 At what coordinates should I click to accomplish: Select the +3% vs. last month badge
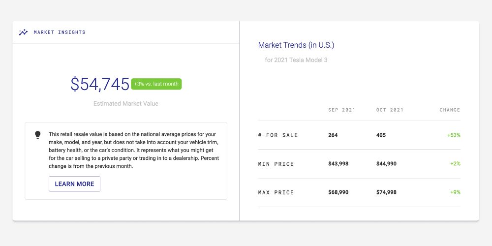[156, 84]
